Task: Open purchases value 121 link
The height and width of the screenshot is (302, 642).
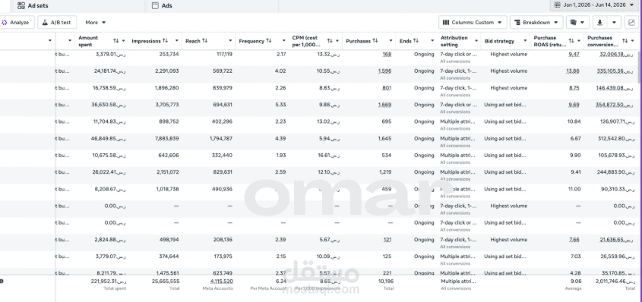Action: click(387, 240)
